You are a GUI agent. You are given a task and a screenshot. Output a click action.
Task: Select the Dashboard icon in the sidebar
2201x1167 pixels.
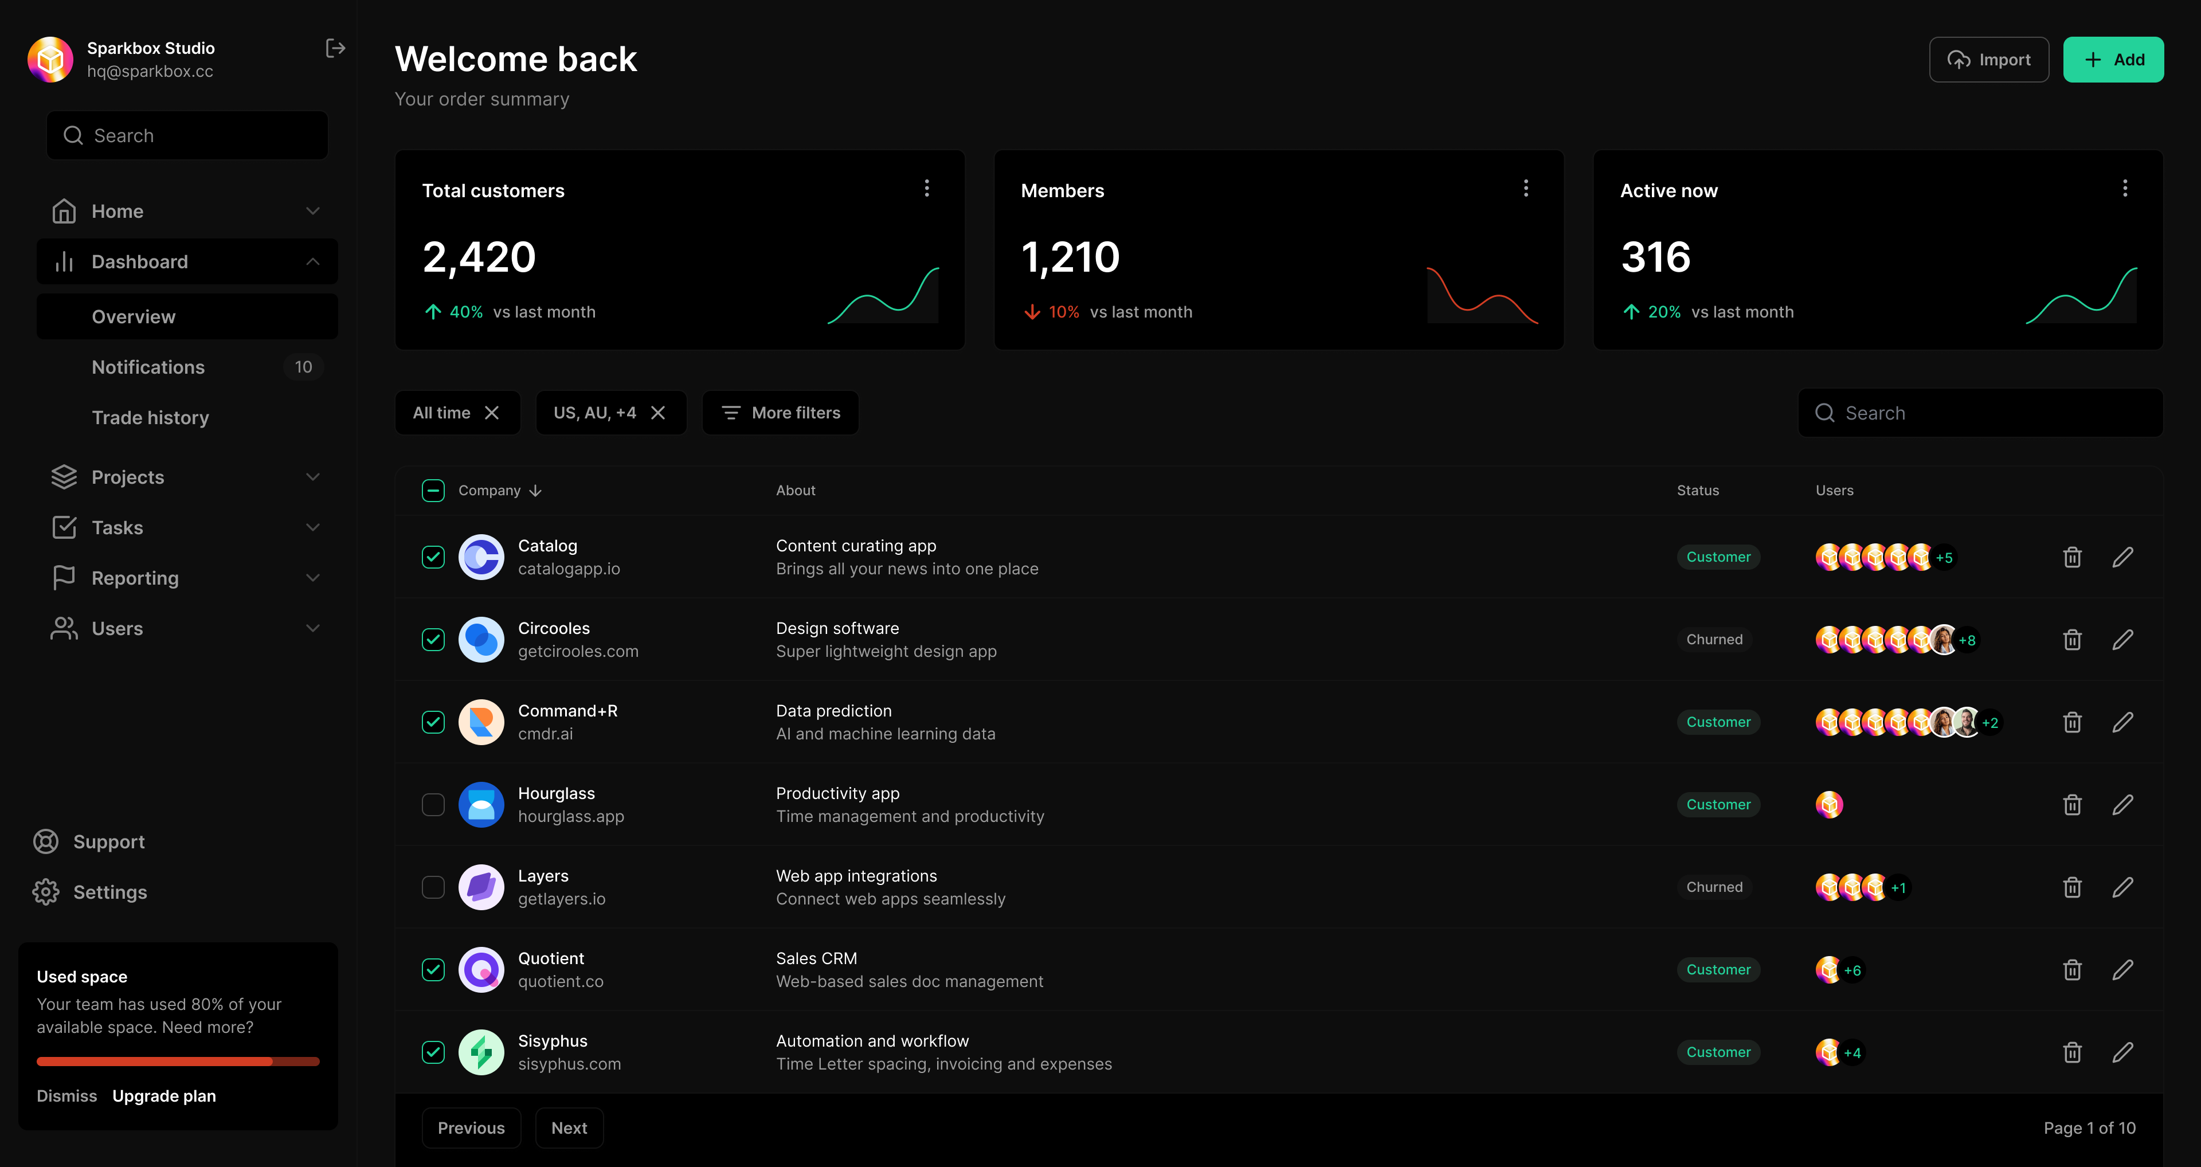coord(64,261)
